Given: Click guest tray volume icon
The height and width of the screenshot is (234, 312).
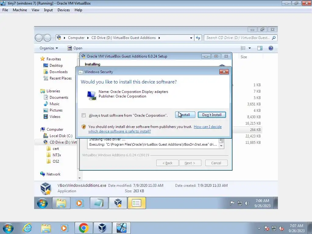Looking at the screenshot, I should (x=247, y=203).
